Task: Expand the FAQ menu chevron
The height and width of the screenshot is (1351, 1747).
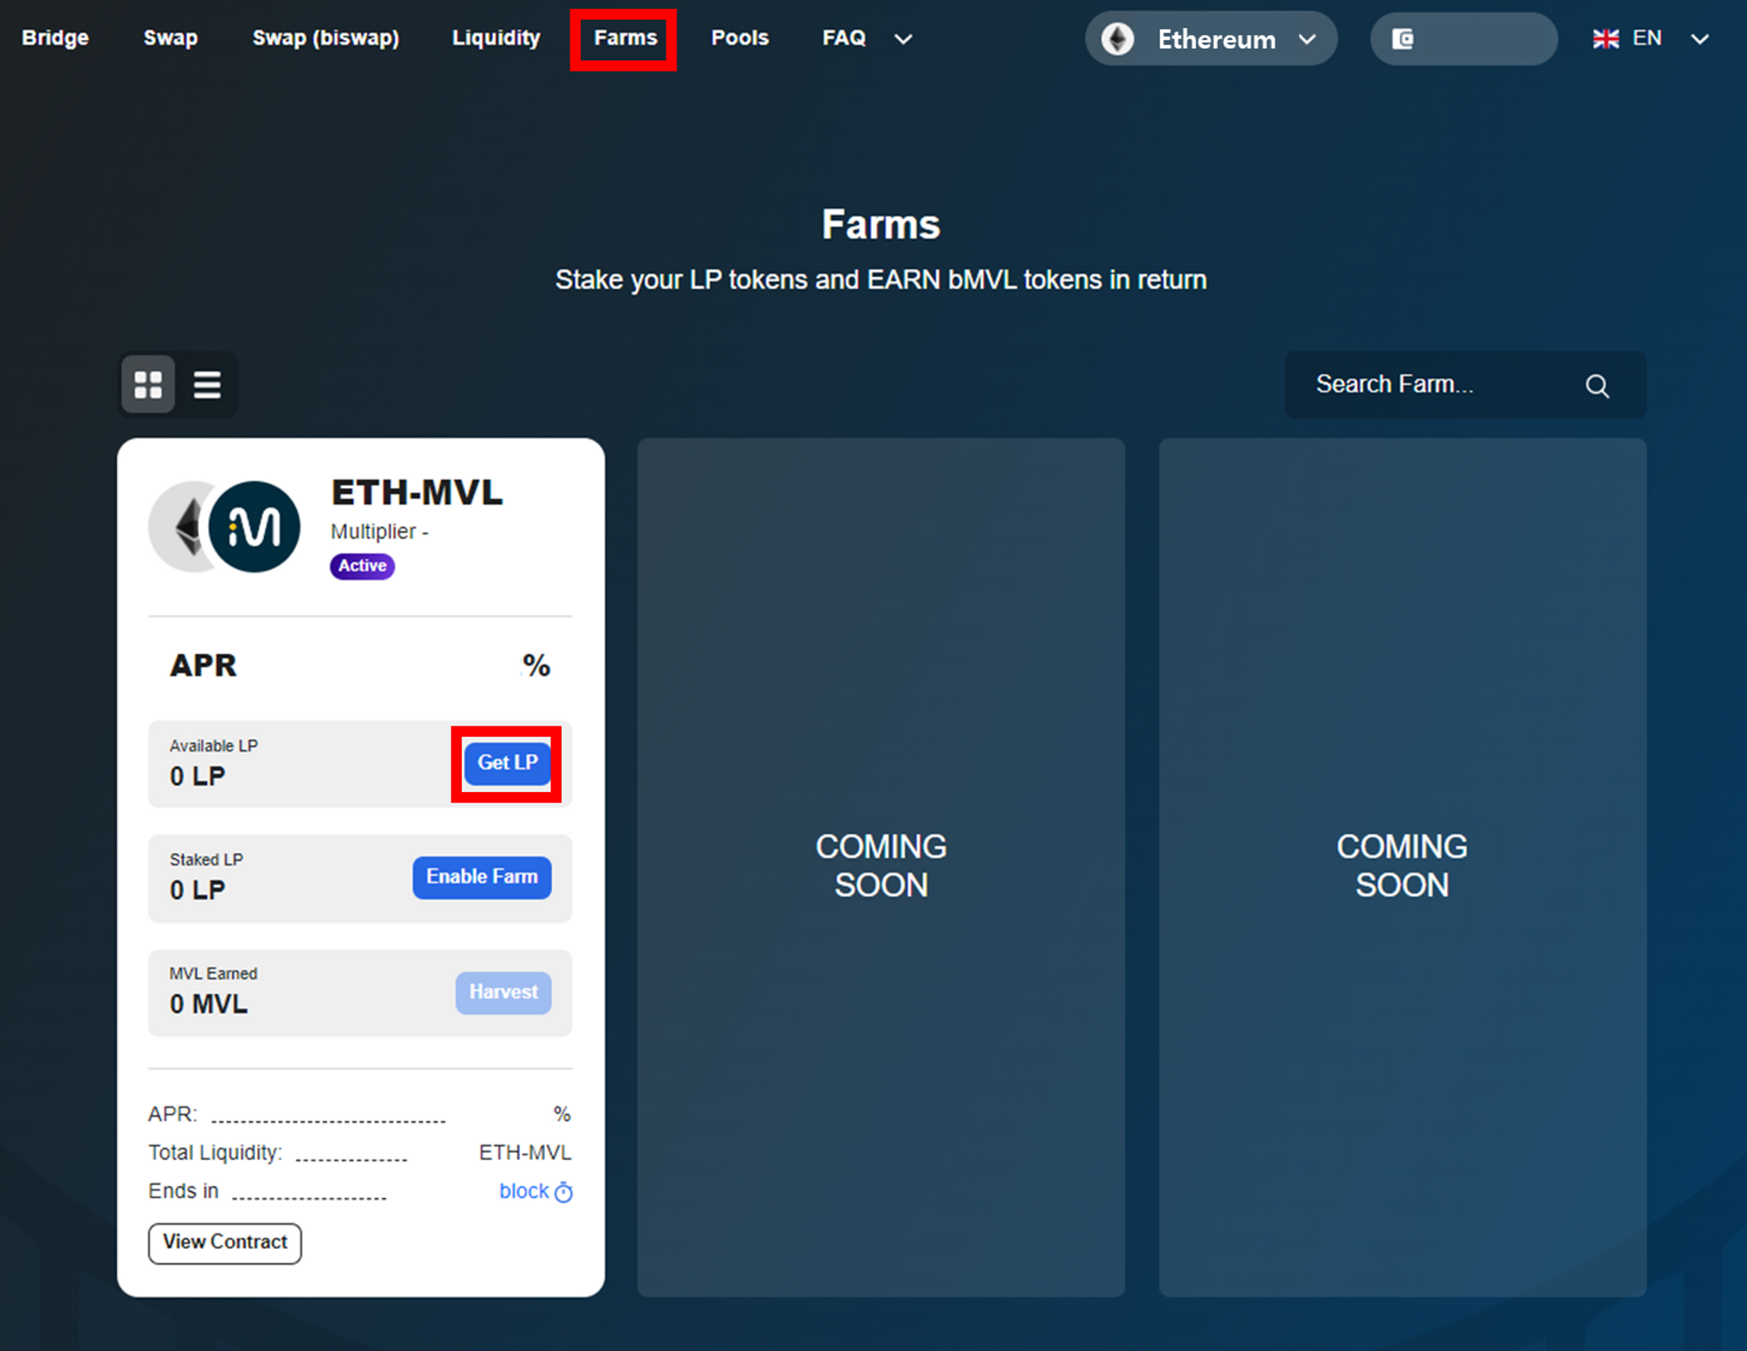Action: 903,38
